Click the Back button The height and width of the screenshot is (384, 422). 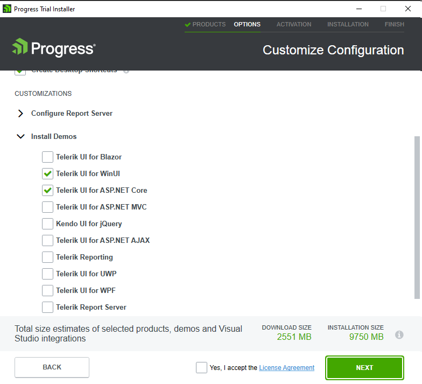click(x=52, y=367)
